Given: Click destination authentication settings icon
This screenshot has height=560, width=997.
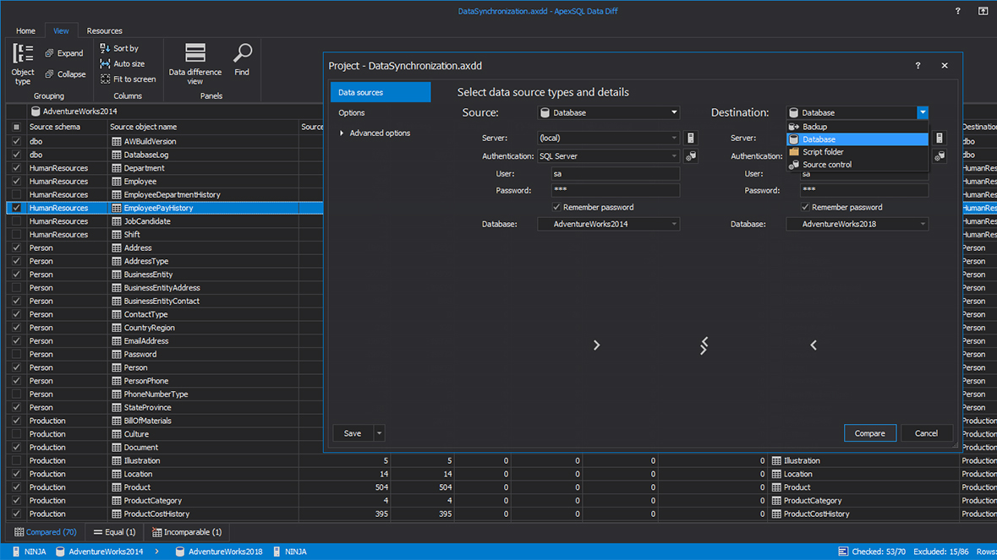Looking at the screenshot, I should point(939,155).
